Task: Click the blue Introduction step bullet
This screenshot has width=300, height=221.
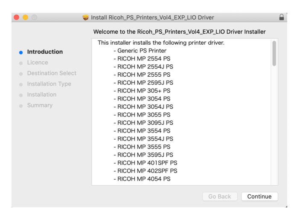Action: click(21, 52)
